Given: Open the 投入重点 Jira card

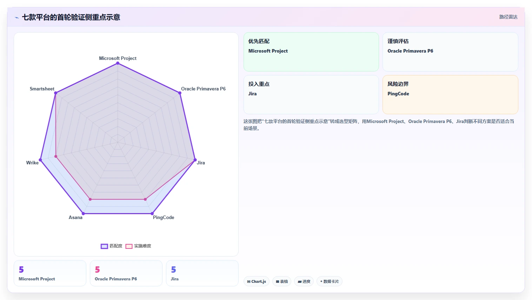Looking at the screenshot, I should tap(311, 95).
